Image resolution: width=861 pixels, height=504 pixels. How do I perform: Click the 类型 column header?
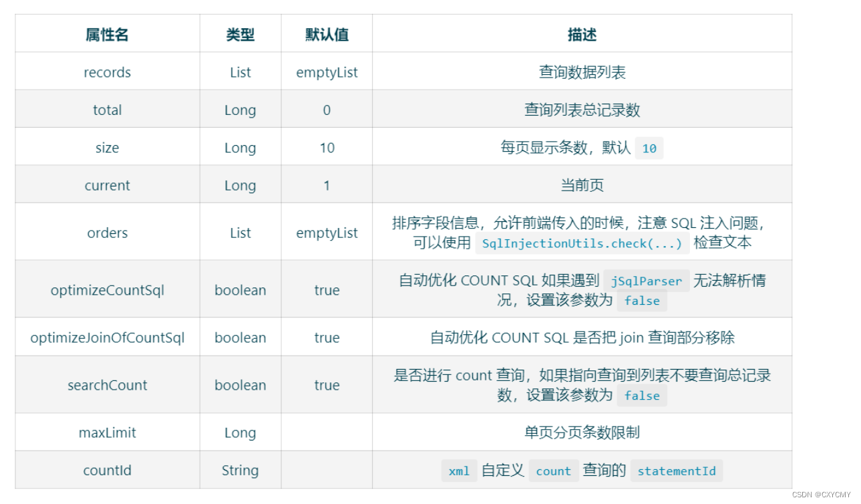pyautogui.click(x=240, y=35)
